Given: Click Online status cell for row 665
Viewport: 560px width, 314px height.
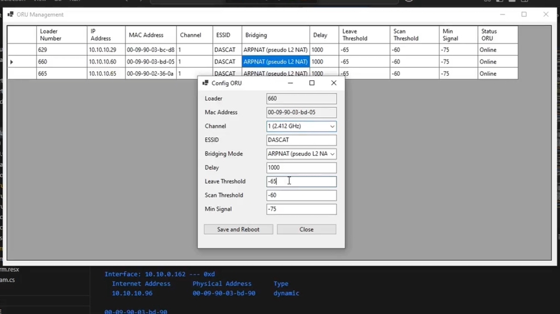Looking at the screenshot, I should [x=498, y=73].
